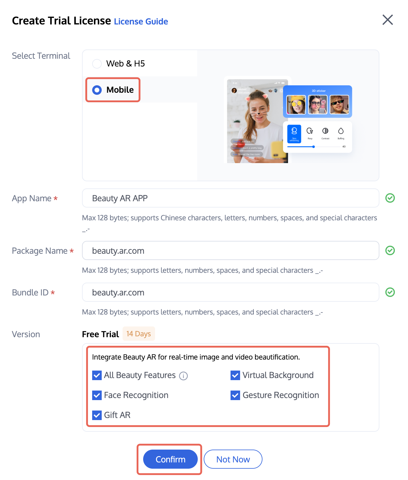Click the Not Now button
408x480 pixels.
233,459
